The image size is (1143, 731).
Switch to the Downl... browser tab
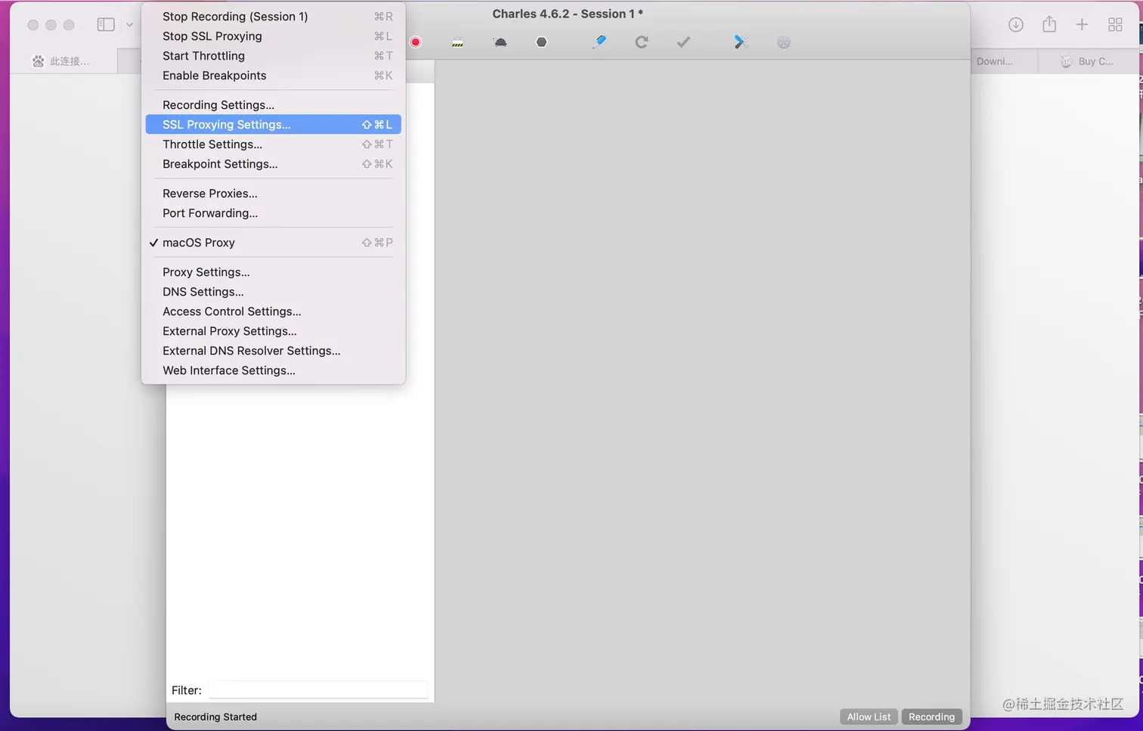pyautogui.click(x=1004, y=61)
